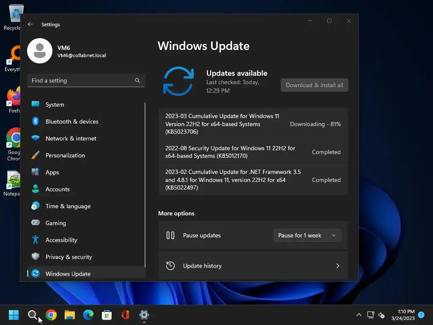Click the search magnifier in Find a setting
Screen dimensions: 433x325
pos(137,80)
